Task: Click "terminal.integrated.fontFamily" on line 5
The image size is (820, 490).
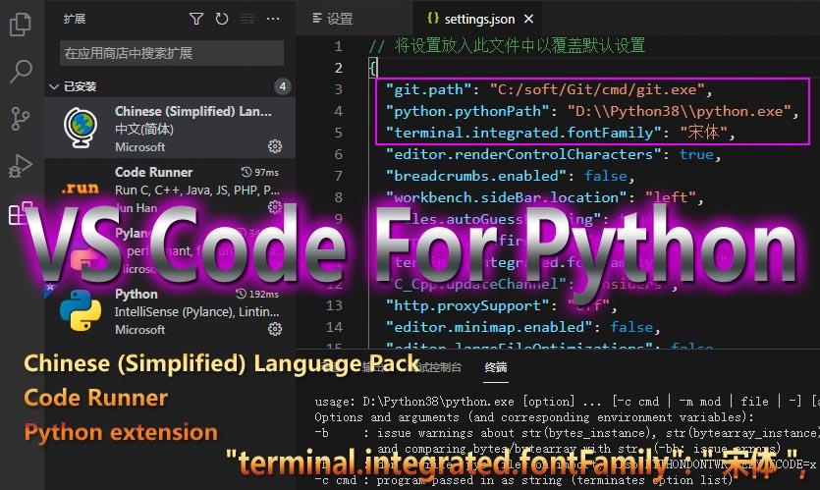Action: click(523, 133)
